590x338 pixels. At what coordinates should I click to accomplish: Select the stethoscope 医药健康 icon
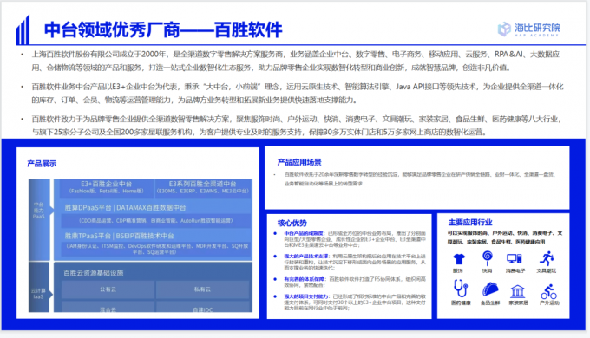pos(460,289)
